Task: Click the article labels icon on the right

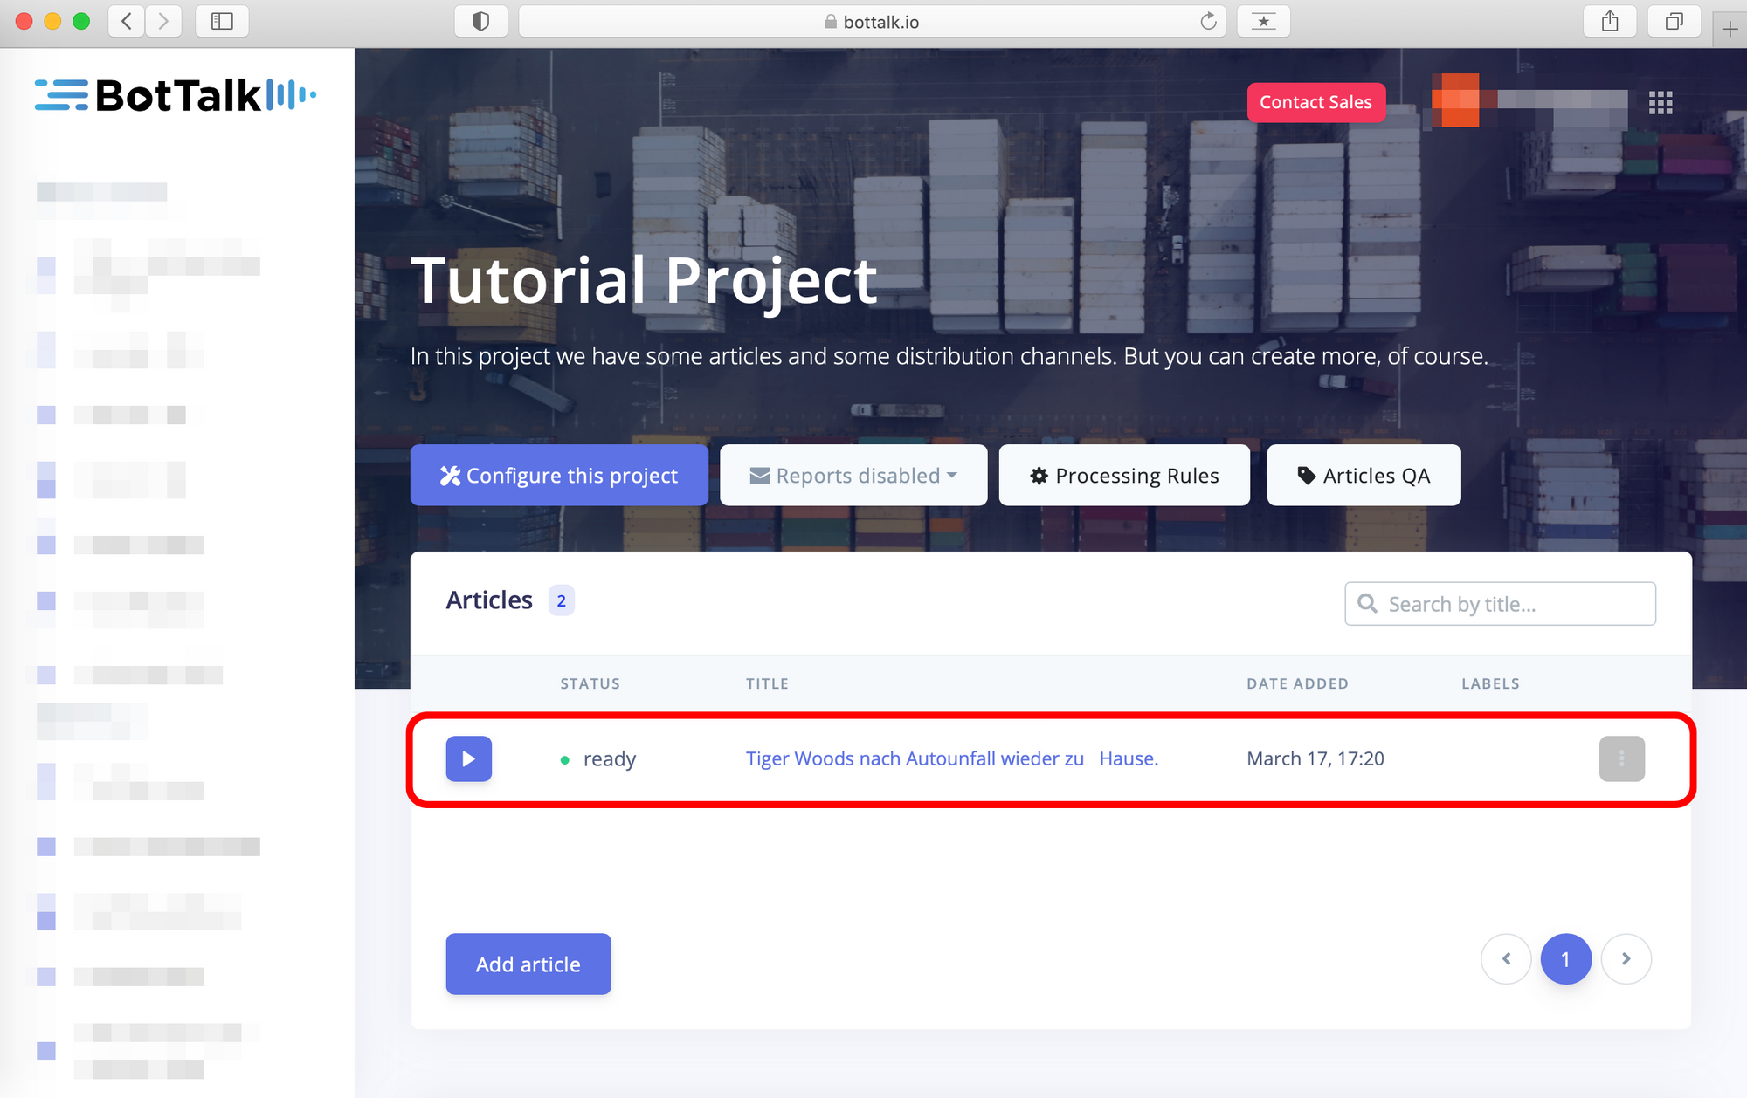Action: click(x=1623, y=758)
